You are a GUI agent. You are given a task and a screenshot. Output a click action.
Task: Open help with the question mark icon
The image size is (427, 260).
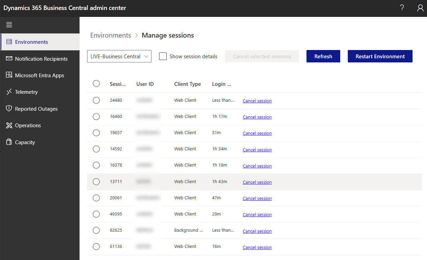point(402,8)
